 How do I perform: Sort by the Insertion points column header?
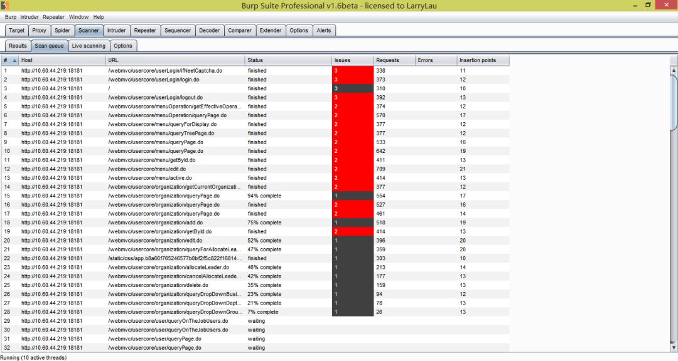pyautogui.click(x=483, y=60)
